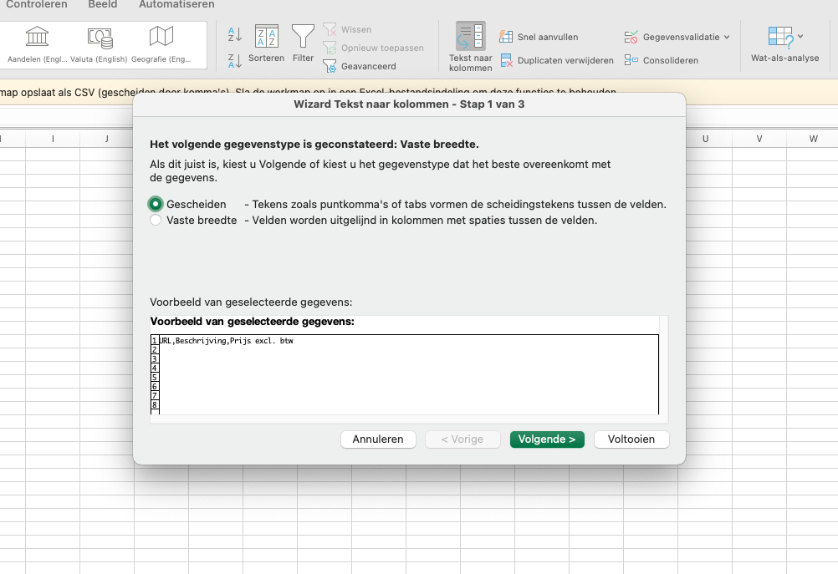Click preview row 1 text URL,Beschrijving,Prijs
The width and height of the screenshot is (838, 574).
pos(227,341)
